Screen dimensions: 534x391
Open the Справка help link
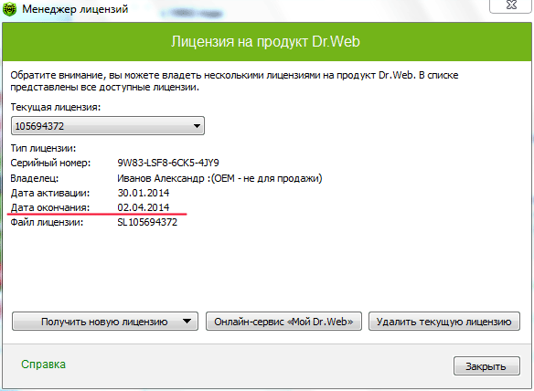click(43, 365)
